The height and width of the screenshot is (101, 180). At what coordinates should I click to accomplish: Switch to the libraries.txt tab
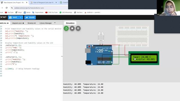click(x=31, y=23)
